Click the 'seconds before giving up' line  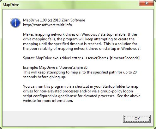point(45,77)
